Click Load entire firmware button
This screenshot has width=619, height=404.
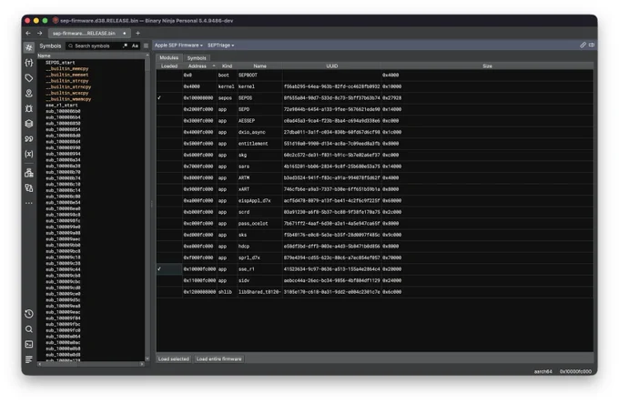click(x=218, y=359)
